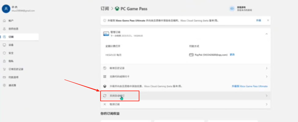Select the 订阅 sidebar menu item
This screenshot has width=298, height=122.
point(19,37)
